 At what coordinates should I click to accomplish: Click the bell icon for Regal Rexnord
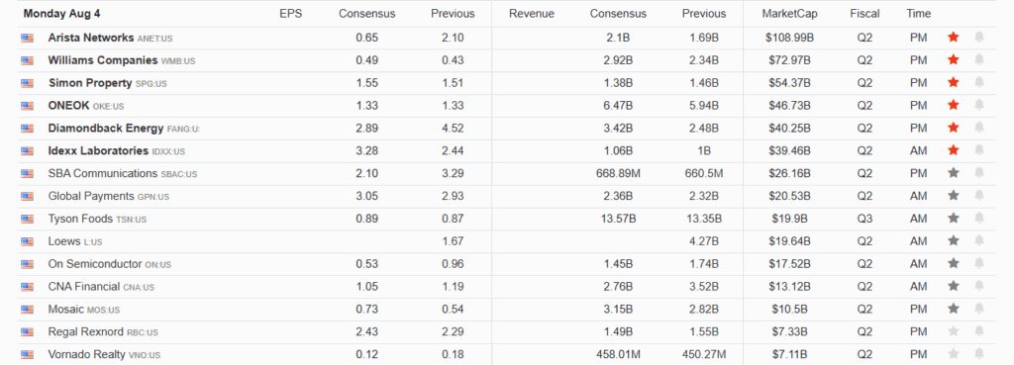[x=979, y=331]
